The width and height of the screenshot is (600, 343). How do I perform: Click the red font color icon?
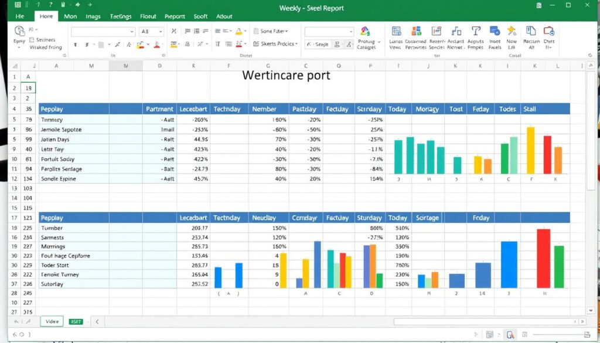(x=156, y=45)
